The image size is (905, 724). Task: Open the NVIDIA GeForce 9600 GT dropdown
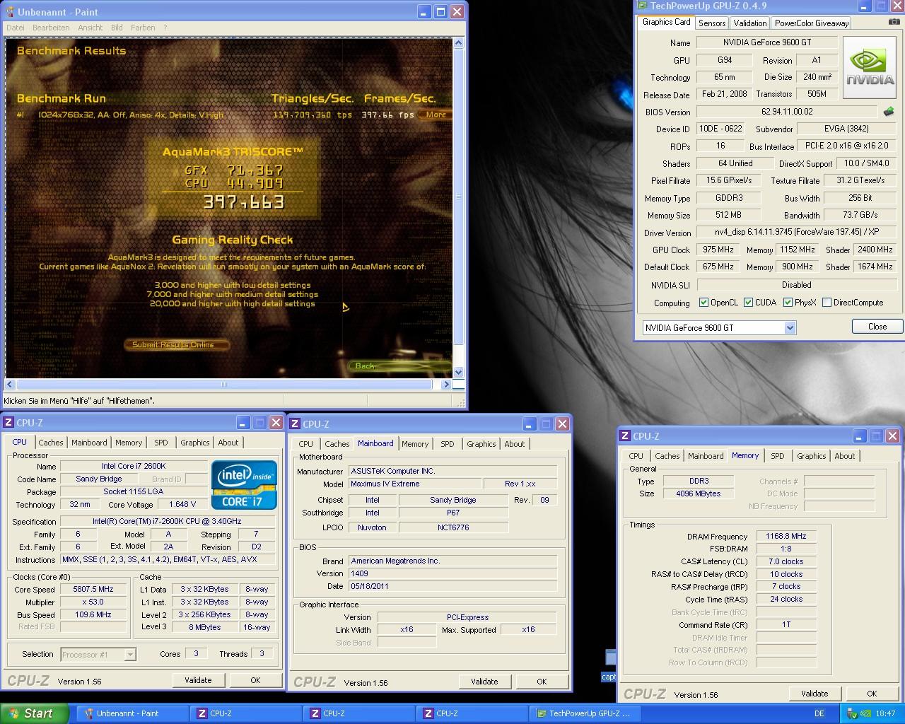[x=790, y=327]
